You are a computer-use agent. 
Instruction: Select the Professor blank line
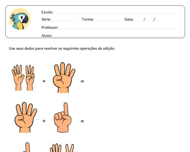tap(117, 28)
